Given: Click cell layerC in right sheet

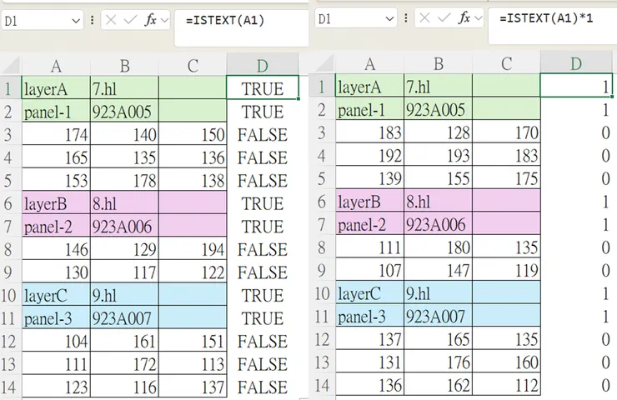Looking at the screenshot, I should [x=369, y=293].
